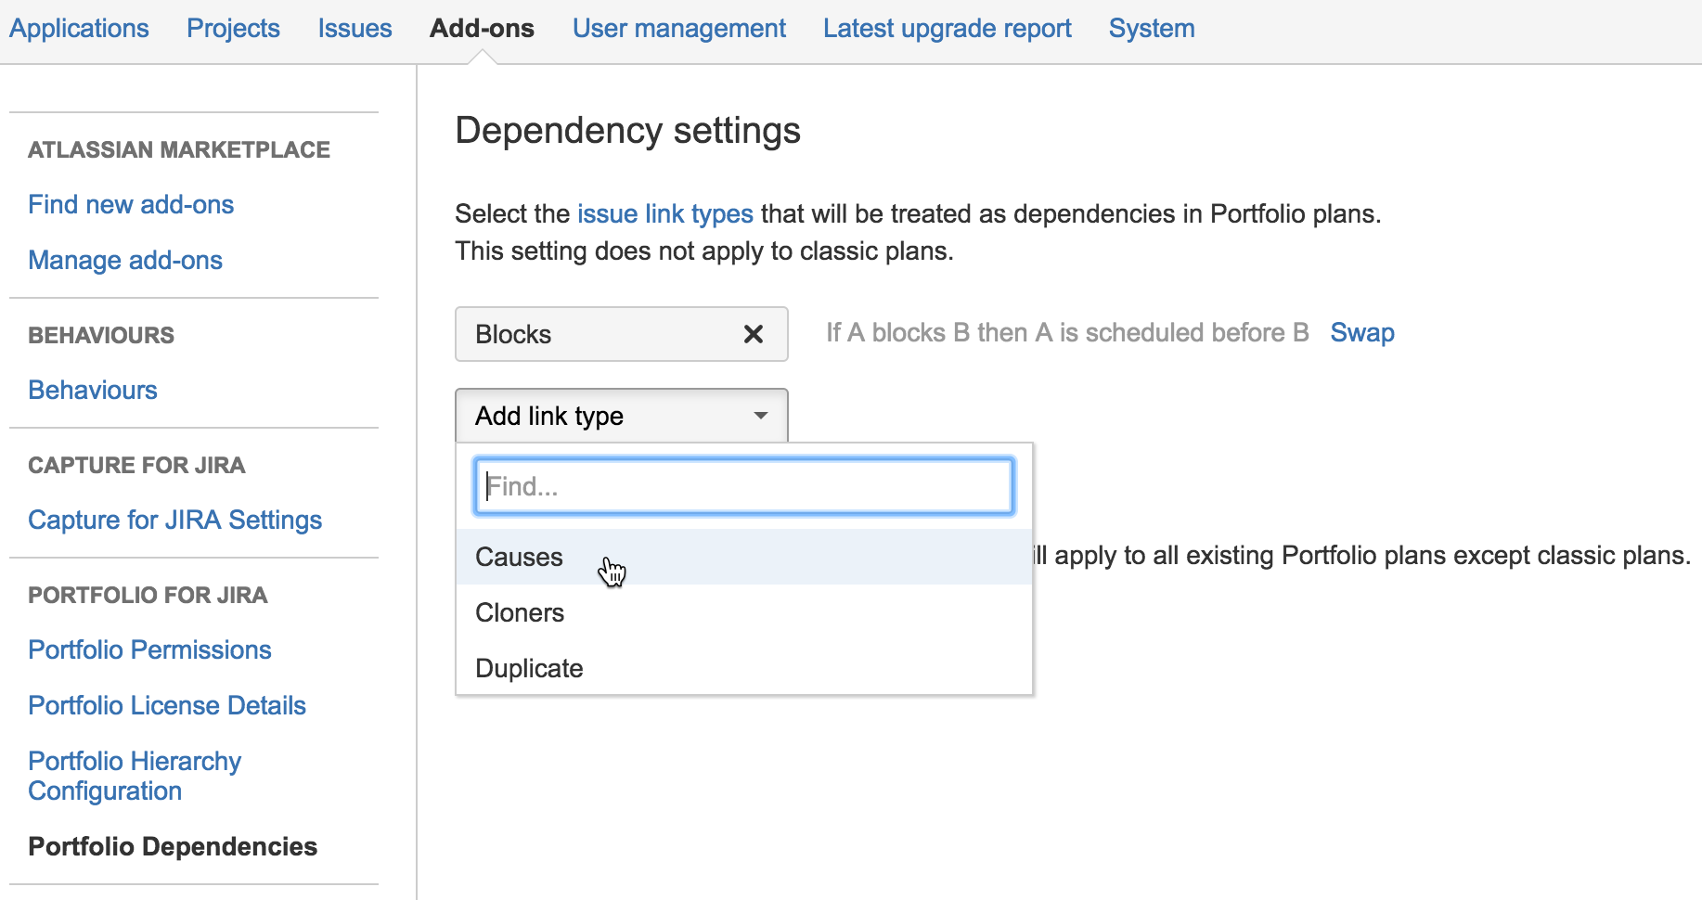The height and width of the screenshot is (900, 1702).
Task: Open Portfolio Hierarchy Configuration link
Action: (135, 776)
